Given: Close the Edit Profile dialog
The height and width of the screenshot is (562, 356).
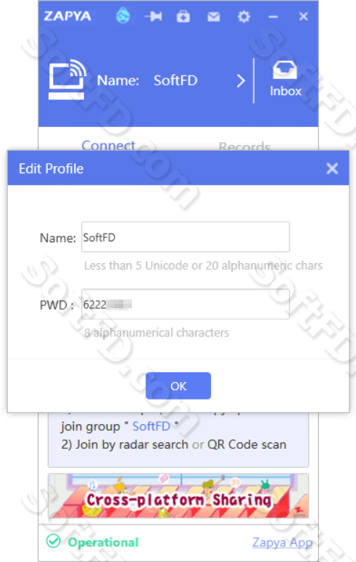Looking at the screenshot, I should coord(332,168).
